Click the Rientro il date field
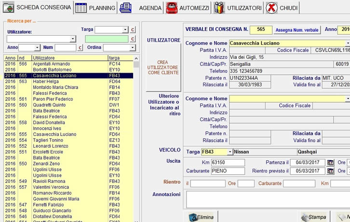This screenshot has width=350, height=222. point(208,183)
